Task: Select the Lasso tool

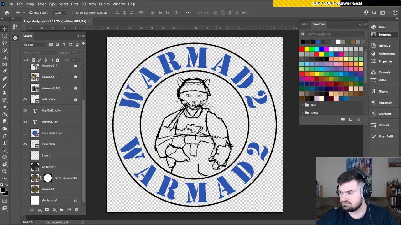Action: click(x=4, y=43)
